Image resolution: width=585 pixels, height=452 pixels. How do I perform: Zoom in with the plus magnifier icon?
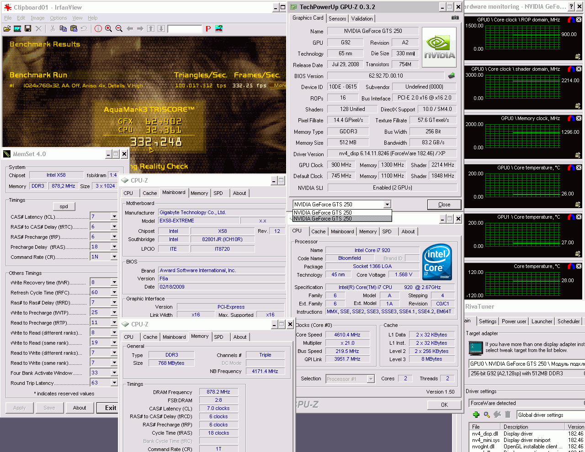point(109,29)
